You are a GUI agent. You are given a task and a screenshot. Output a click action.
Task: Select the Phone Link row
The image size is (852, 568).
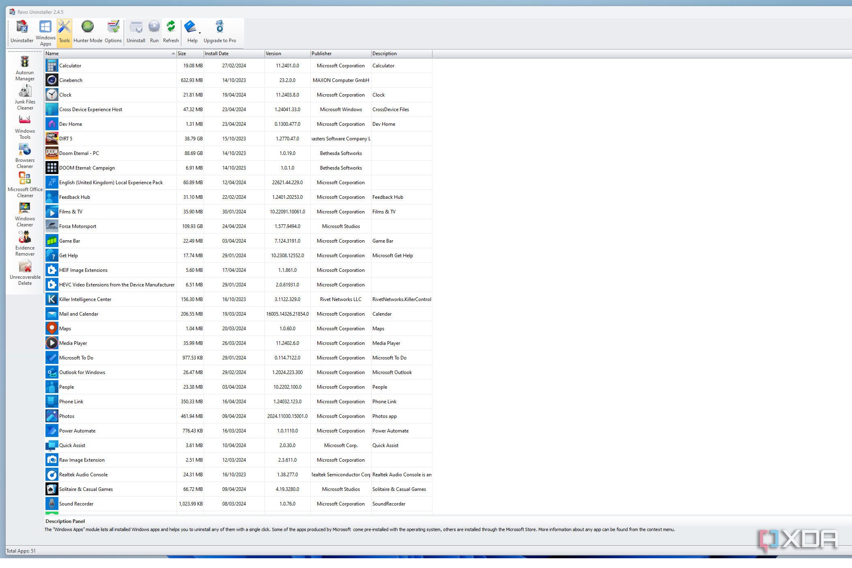[x=238, y=402]
